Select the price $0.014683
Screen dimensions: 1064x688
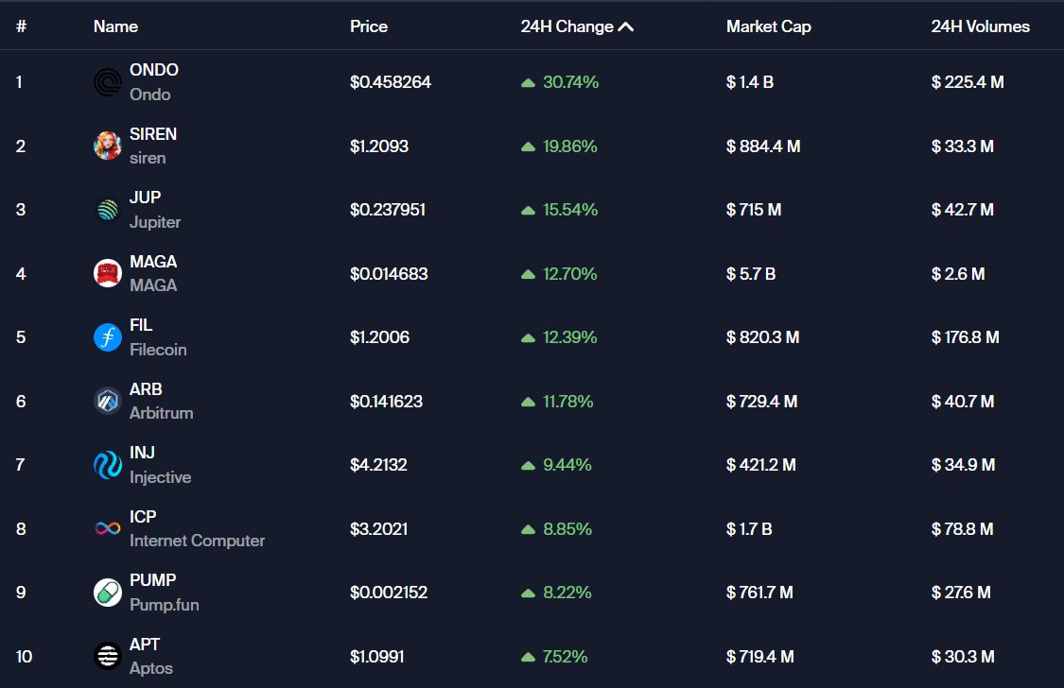(389, 274)
